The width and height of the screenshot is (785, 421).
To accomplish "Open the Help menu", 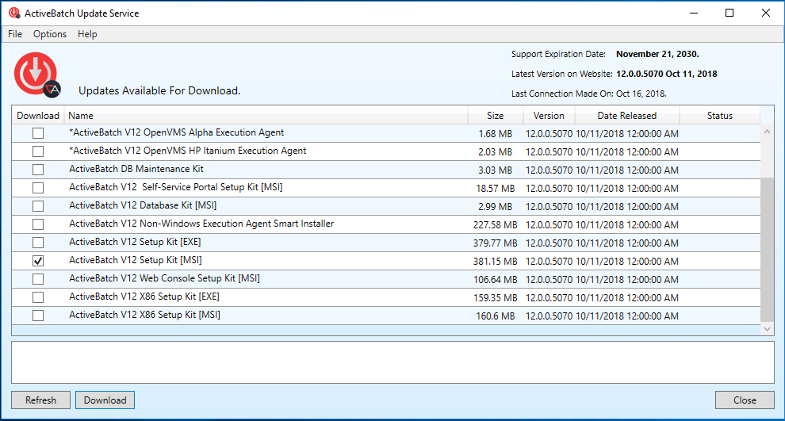I will pyautogui.click(x=87, y=34).
